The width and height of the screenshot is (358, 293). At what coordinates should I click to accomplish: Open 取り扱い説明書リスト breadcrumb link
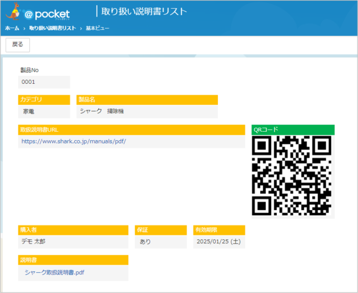click(53, 28)
